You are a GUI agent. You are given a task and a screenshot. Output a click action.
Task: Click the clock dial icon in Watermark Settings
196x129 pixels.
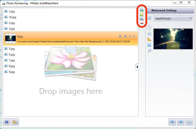pos(149,27)
